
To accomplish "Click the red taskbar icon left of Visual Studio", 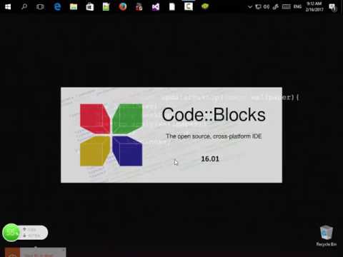I will click(x=139, y=7).
